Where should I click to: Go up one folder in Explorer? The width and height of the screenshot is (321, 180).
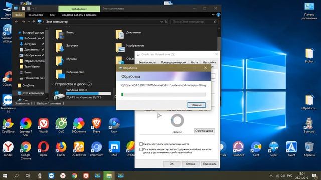34,22
